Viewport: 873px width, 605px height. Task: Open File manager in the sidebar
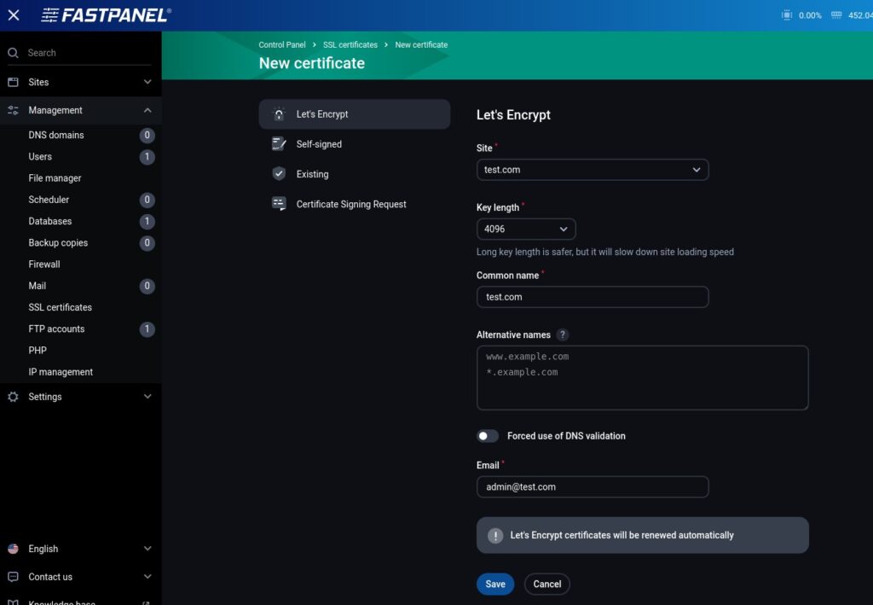55,178
